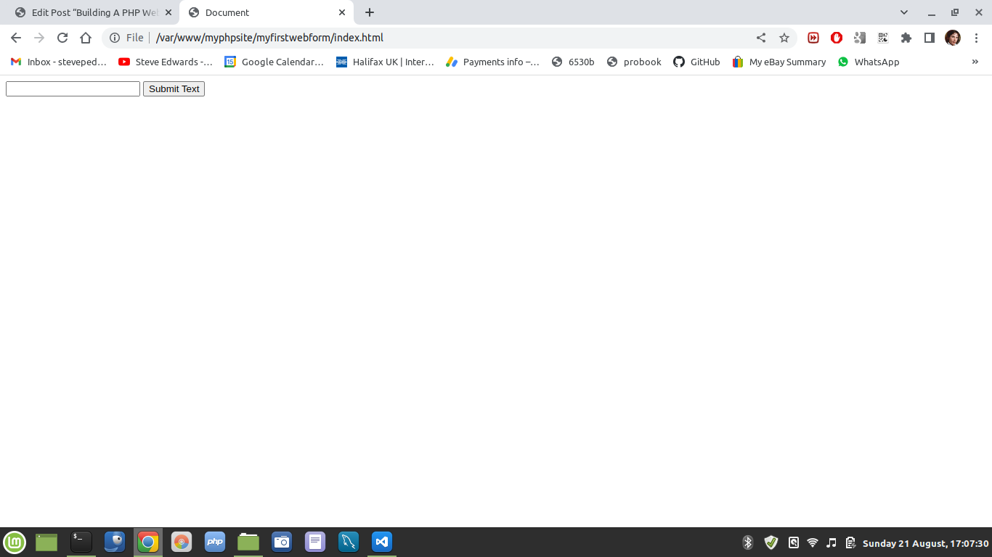Close the Document tab
Screen dimensions: 992x557
[x=342, y=12]
